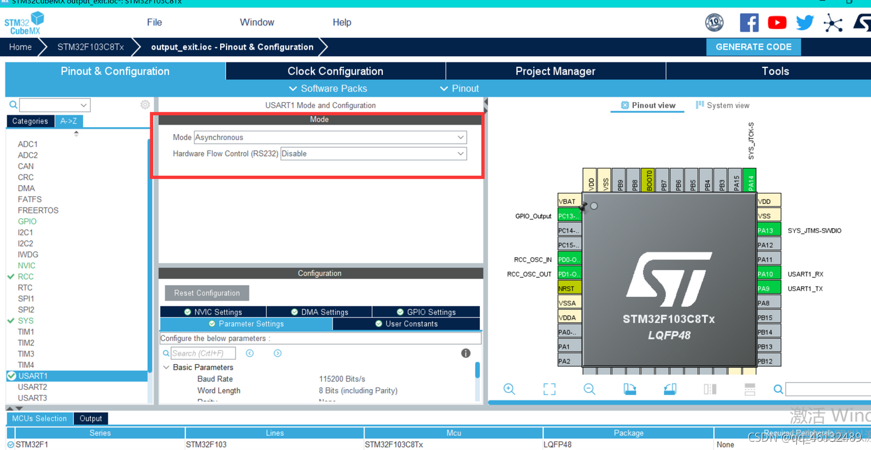This screenshot has height=450, width=871.
Task: Switch to the Categories list tab
Action: point(30,121)
